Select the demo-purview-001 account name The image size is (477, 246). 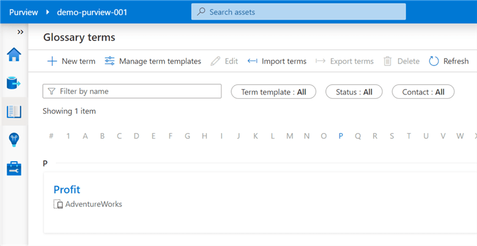[92, 12]
